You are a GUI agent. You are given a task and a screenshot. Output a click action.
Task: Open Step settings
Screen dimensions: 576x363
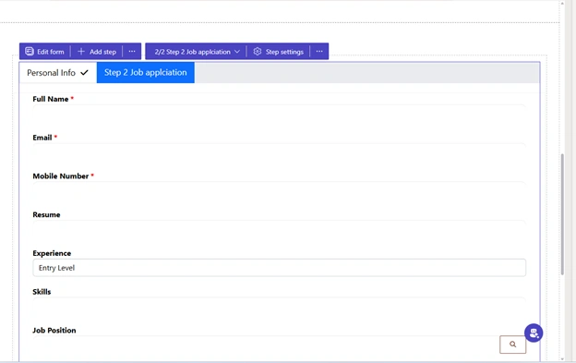coord(279,52)
